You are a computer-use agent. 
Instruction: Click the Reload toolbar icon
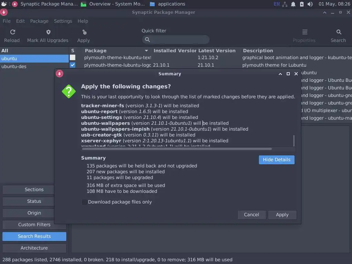coord(13,32)
